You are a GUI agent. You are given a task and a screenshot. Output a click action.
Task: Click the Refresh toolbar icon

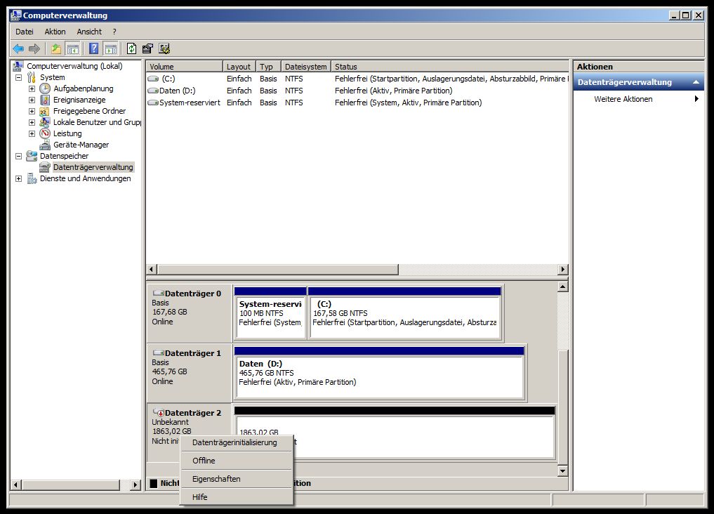pos(131,48)
